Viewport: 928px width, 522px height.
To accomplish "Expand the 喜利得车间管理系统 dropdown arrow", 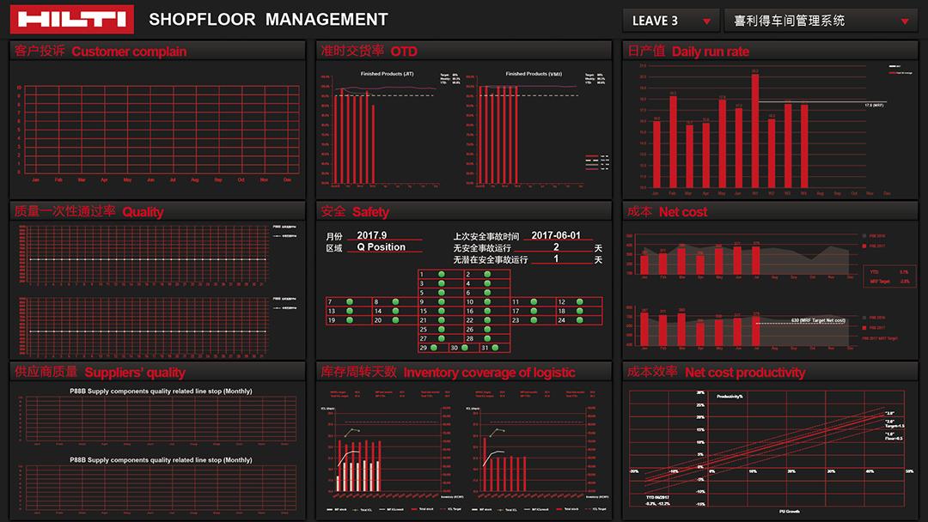I will click(904, 21).
